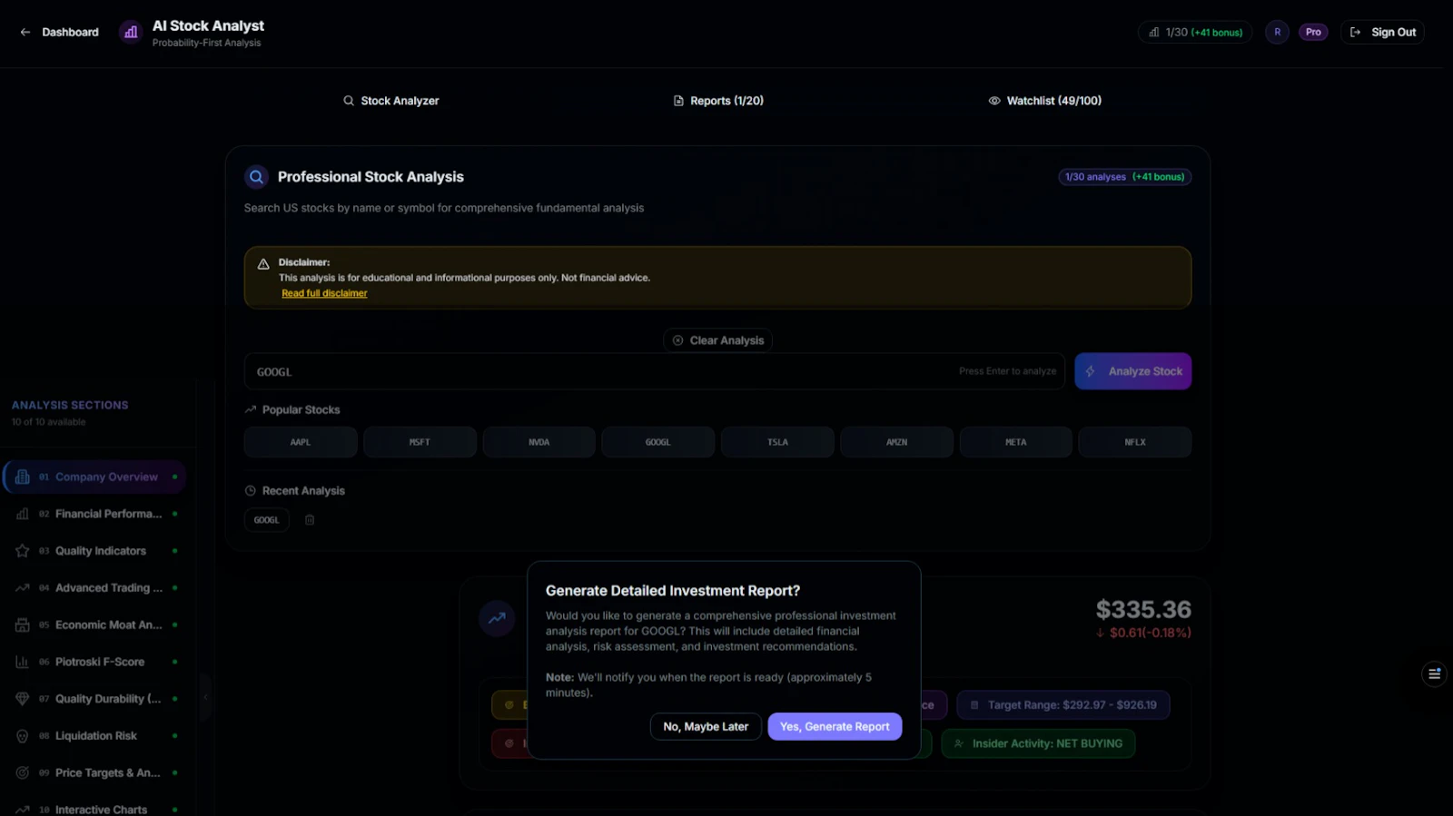Collapse the sidebar using edge chevron
1453x816 pixels.
pos(205,697)
